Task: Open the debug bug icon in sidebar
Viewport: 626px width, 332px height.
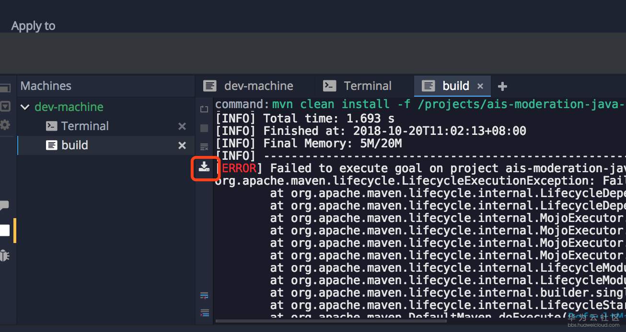Action: point(4,255)
